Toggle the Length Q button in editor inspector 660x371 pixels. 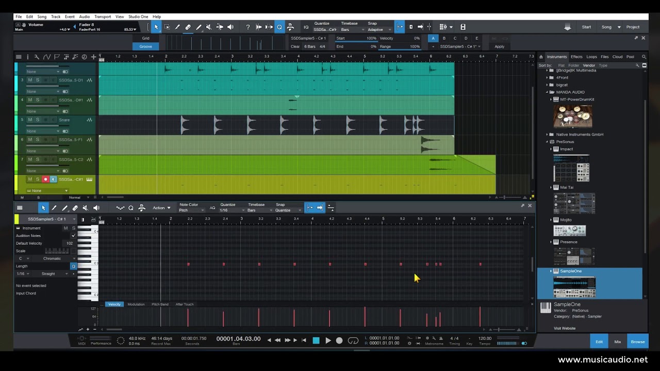(x=73, y=266)
